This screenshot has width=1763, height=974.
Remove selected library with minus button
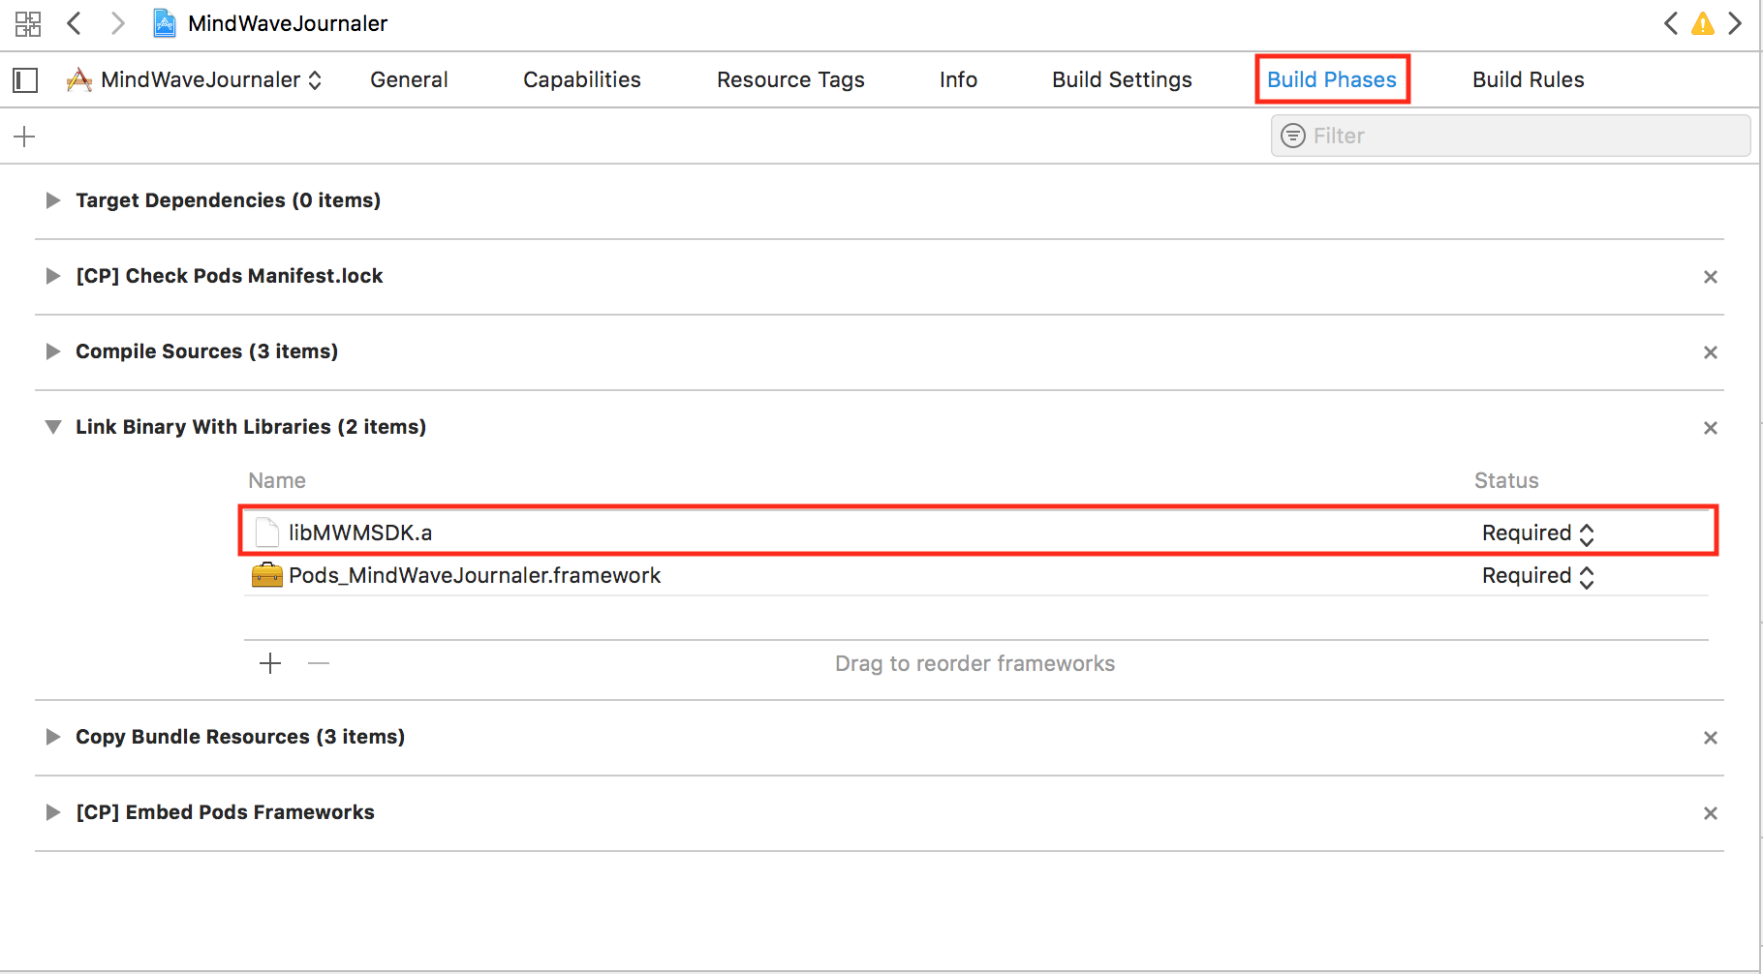319,663
